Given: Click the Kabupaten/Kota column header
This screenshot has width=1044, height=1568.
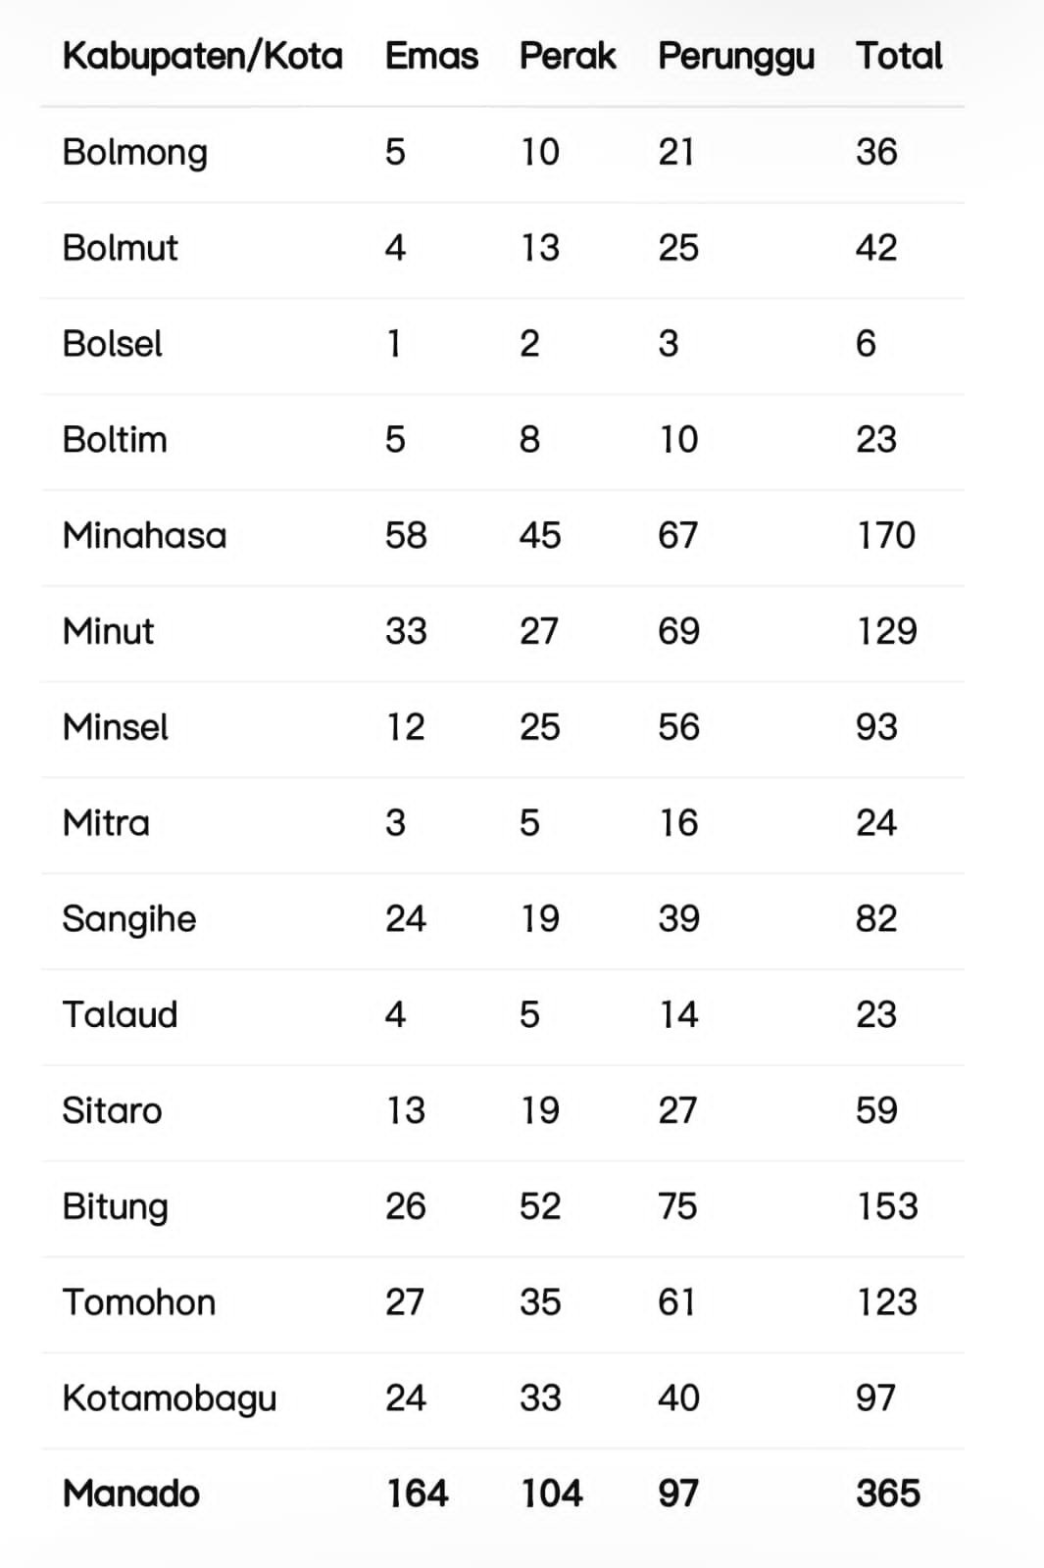Looking at the screenshot, I should pyautogui.click(x=203, y=57).
